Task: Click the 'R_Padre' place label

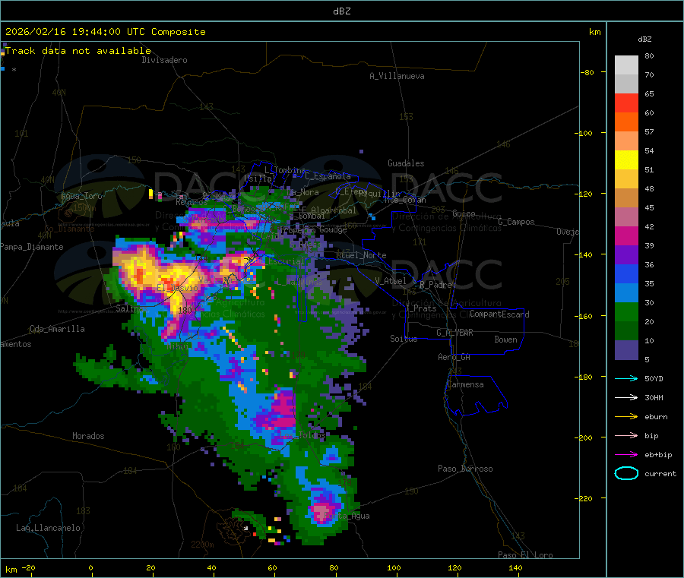Action: pos(435,285)
